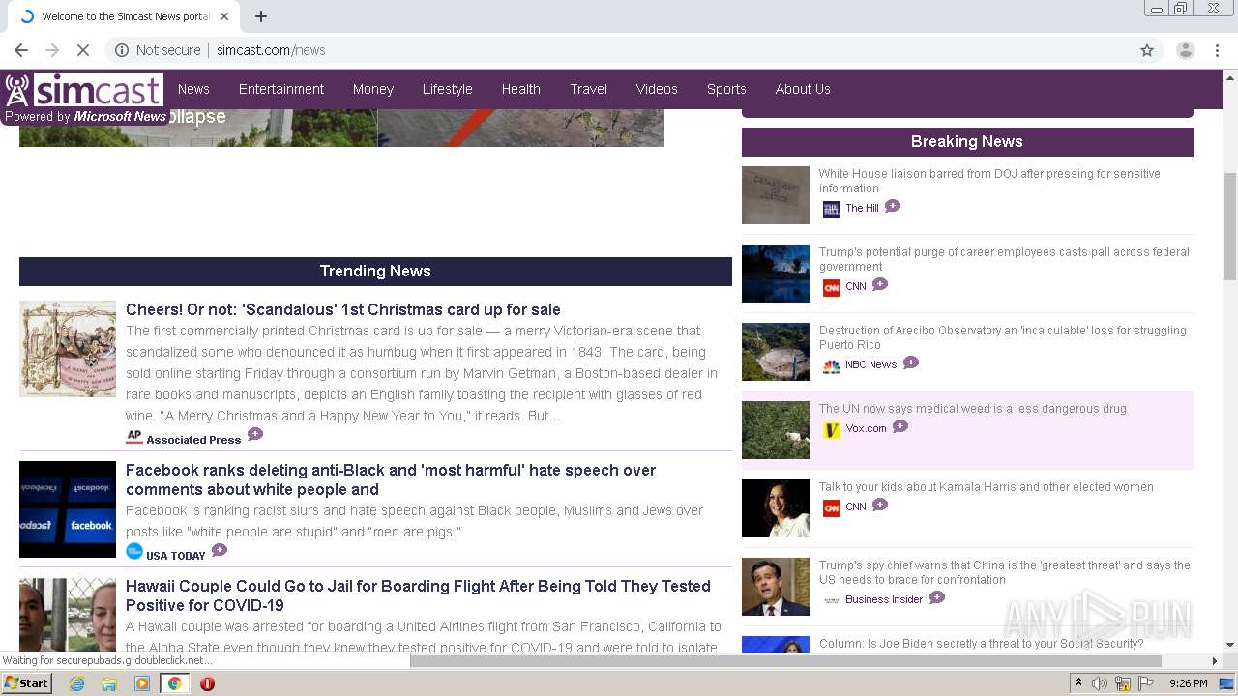Click the scroll-down arrow of page scrollbar
The width and height of the screenshot is (1238, 696).
click(1230, 645)
